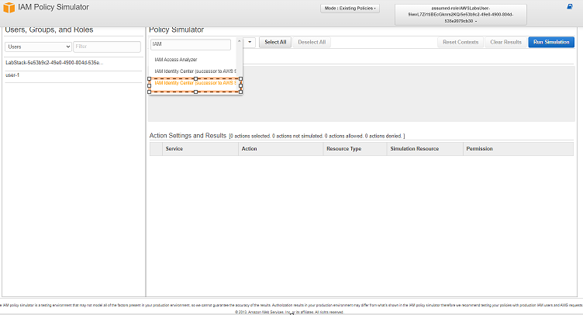Click the Filter input field
This screenshot has width=583, height=315.
click(x=107, y=47)
